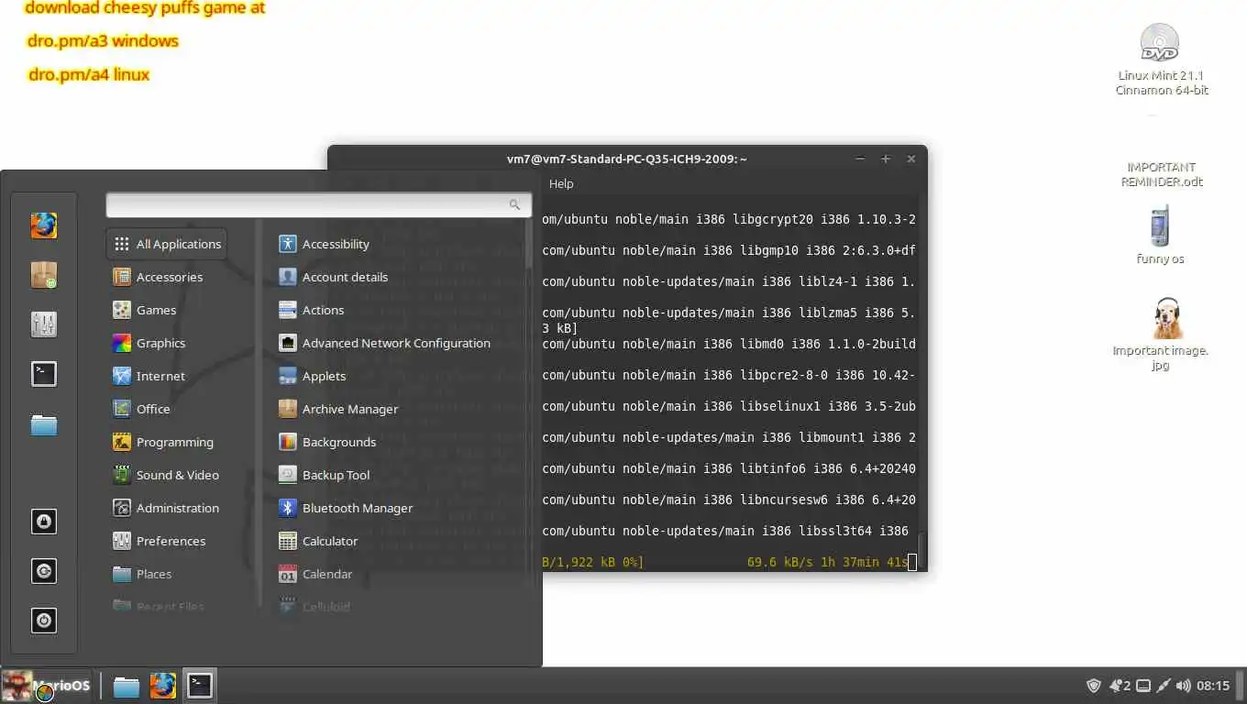
Task: Open the display tray icon
Action: pos(1143,686)
